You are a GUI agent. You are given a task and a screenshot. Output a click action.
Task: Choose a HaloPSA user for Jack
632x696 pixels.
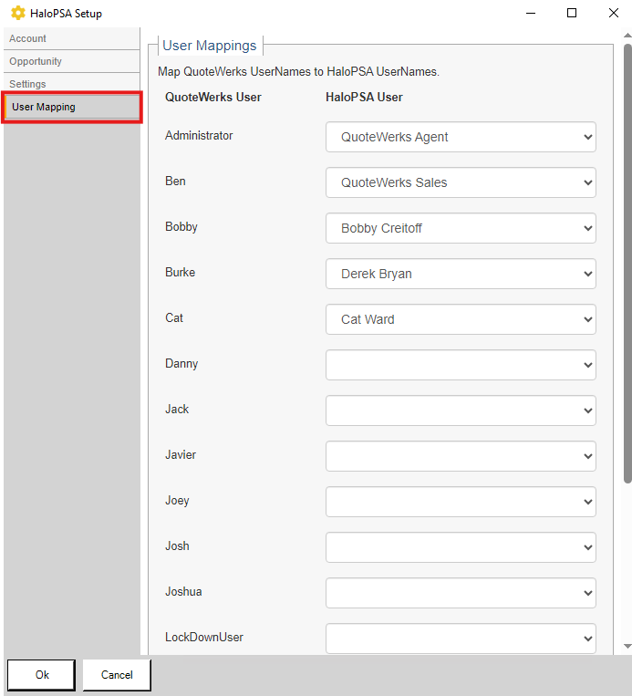tap(461, 410)
